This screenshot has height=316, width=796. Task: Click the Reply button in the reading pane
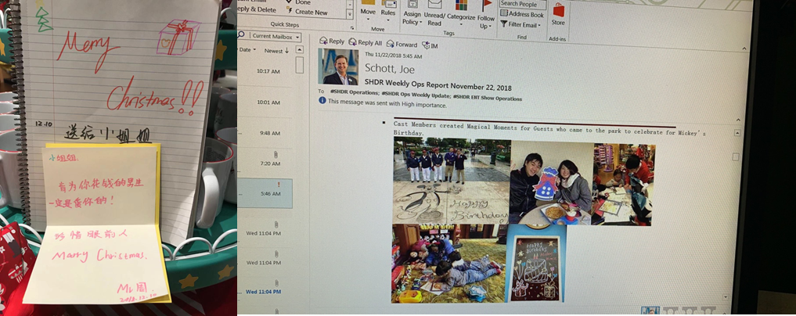tap(332, 42)
